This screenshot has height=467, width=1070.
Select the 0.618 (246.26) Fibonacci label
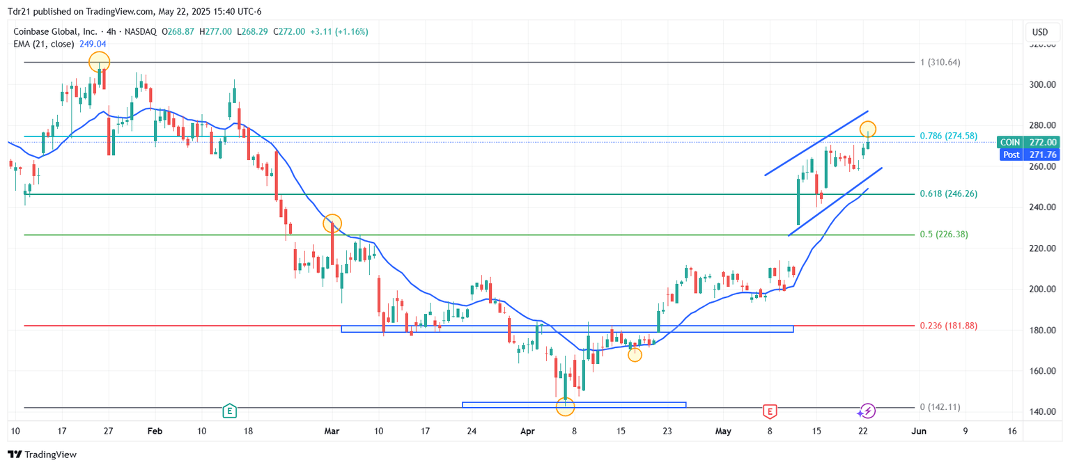click(x=949, y=193)
